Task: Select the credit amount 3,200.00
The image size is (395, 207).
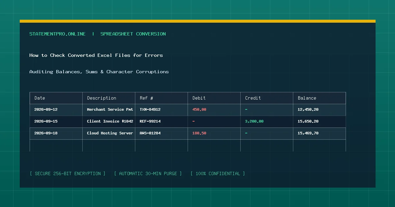Action: click(x=254, y=121)
